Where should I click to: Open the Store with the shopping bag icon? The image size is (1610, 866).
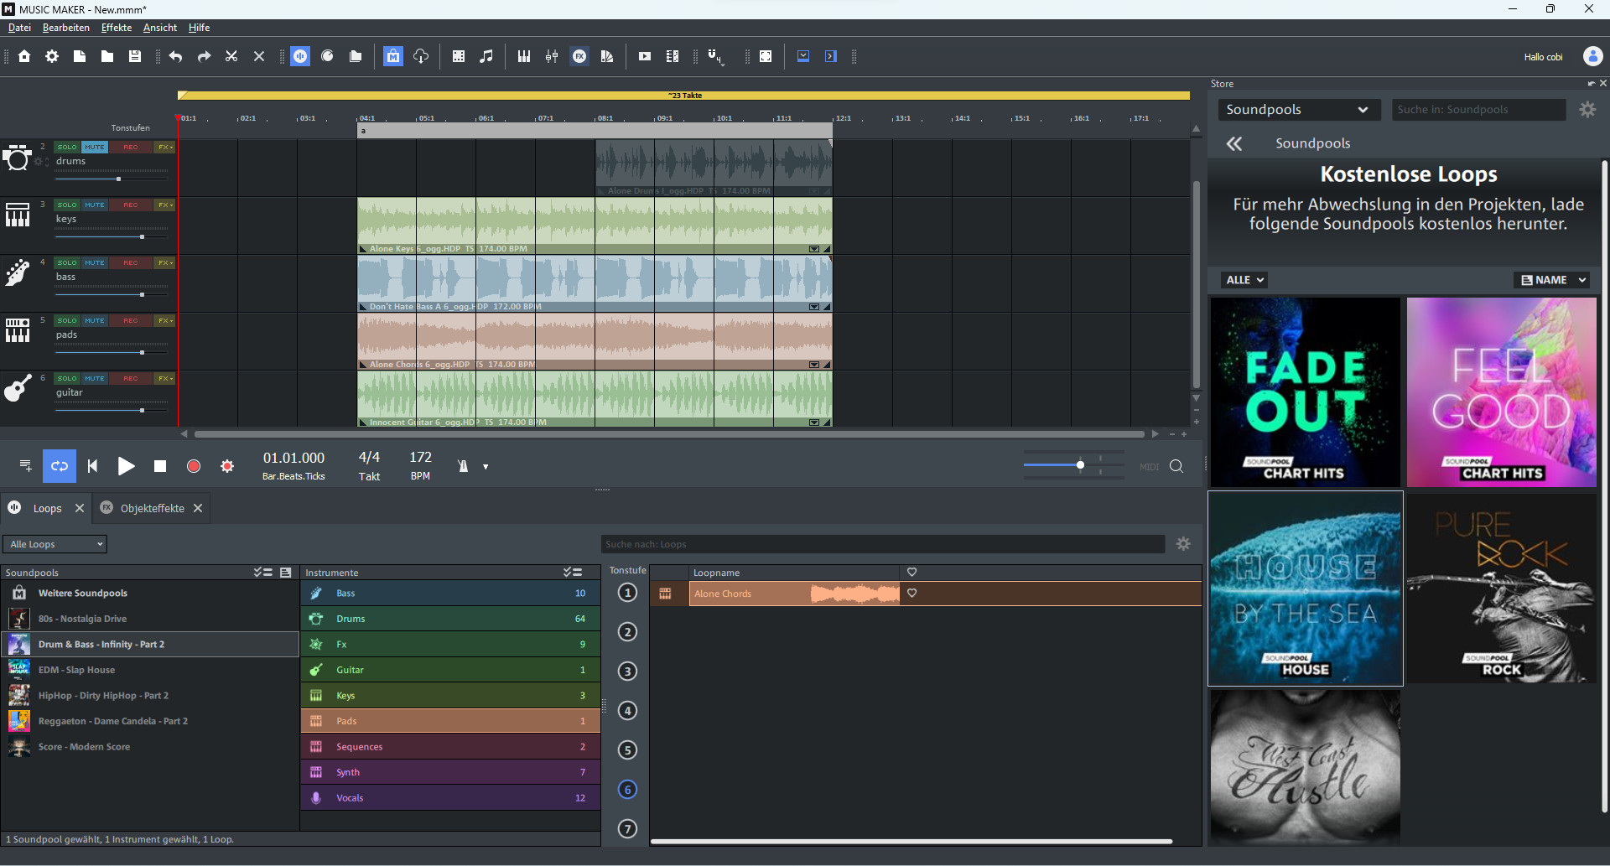point(393,56)
